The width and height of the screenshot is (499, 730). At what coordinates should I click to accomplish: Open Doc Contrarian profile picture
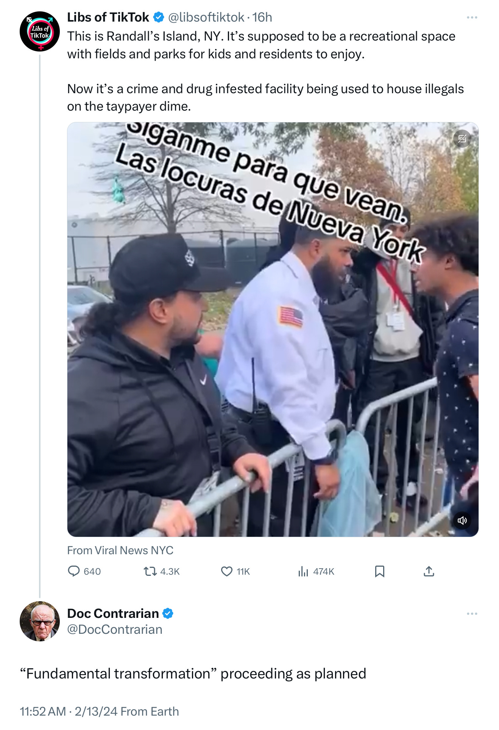40,621
